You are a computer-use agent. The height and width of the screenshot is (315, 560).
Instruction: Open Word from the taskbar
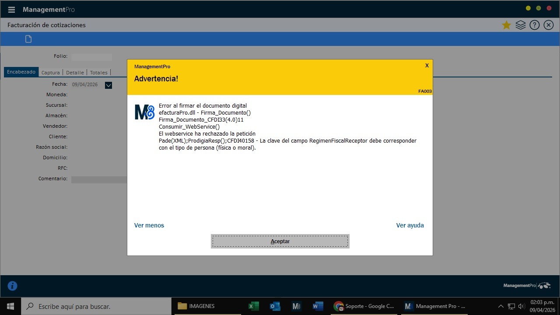(318, 306)
